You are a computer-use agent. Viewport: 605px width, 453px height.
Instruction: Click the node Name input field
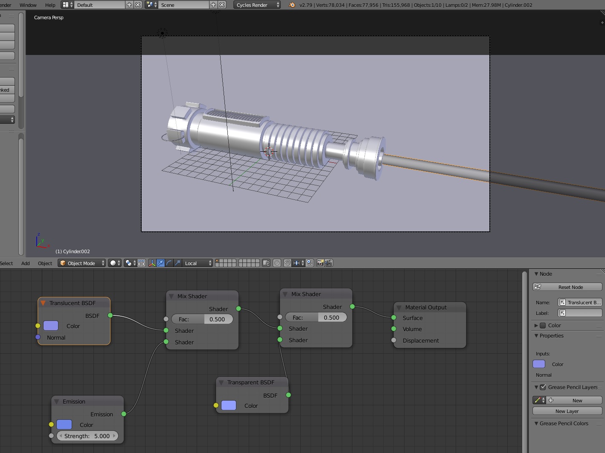pos(580,302)
